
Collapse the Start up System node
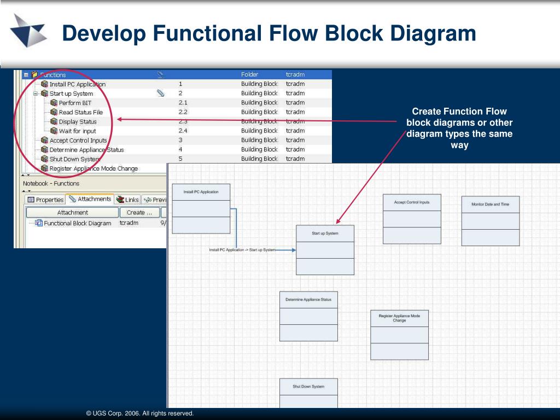[x=36, y=94]
